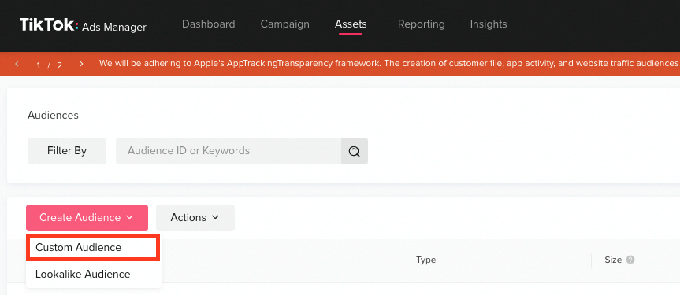Viewport: 680px width, 295px height.
Task: Focus the Audience ID or Keywords field
Action: 229,151
